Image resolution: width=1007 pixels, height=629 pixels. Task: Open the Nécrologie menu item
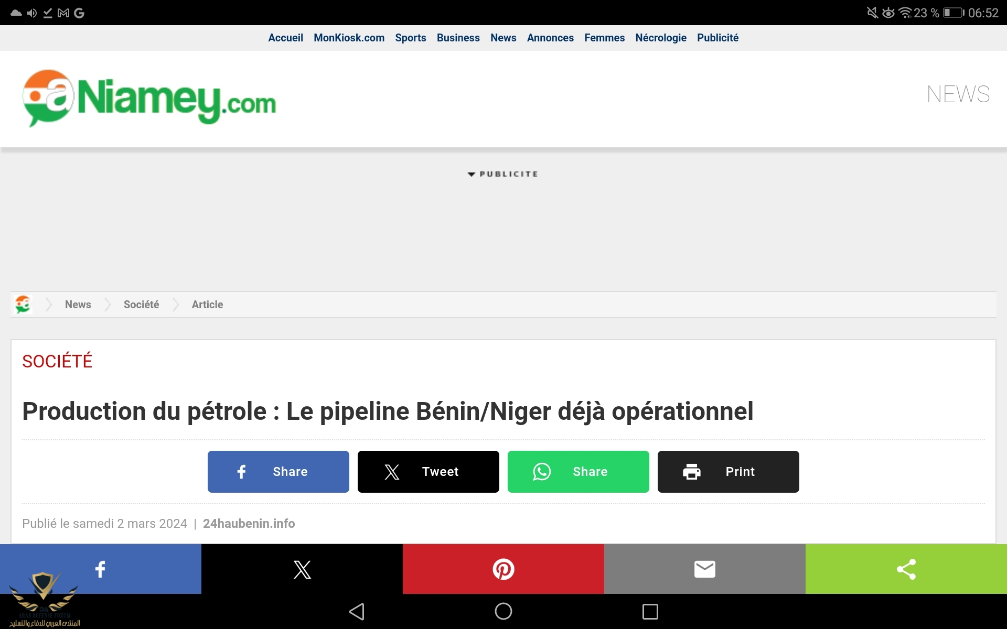(660, 38)
